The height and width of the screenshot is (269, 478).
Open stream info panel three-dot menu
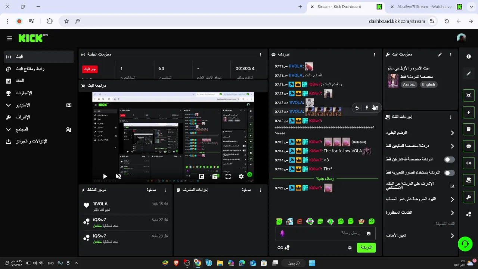coord(451,55)
